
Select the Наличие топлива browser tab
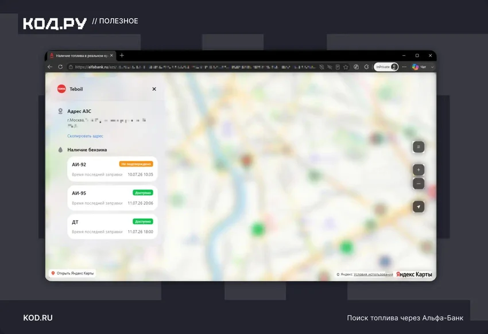[x=82, y=56]
